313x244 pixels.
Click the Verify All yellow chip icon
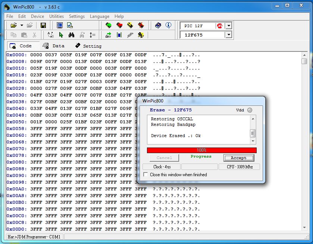click(x=130, y=25)
